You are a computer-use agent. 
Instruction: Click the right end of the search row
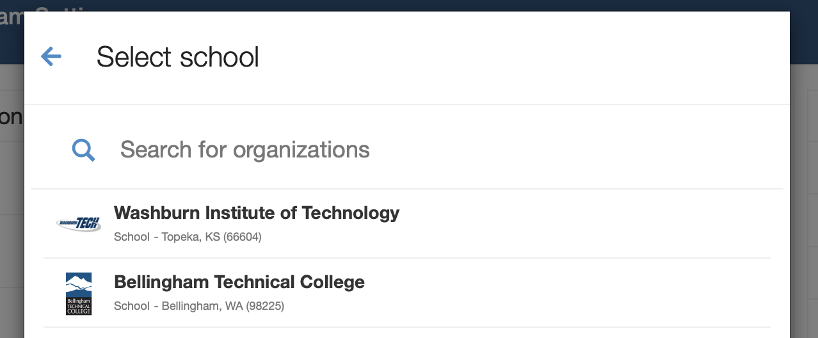[x=736, y=150]
